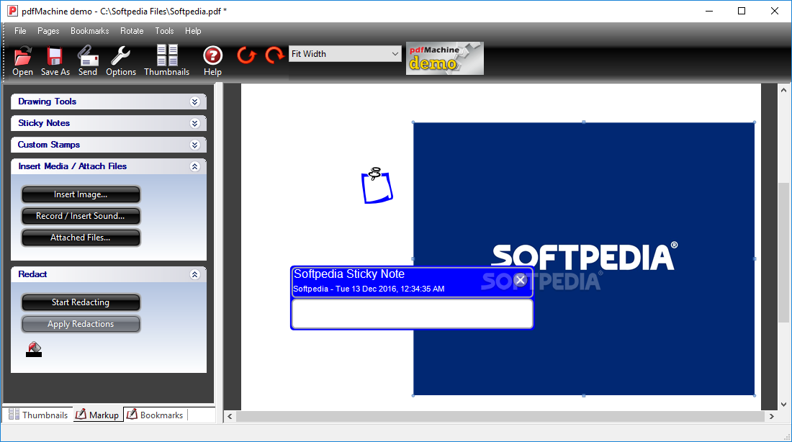Click the pdfMachine app icon in title bar
Image resolution: width=792 pixels, height=442 pixels.
12,11
